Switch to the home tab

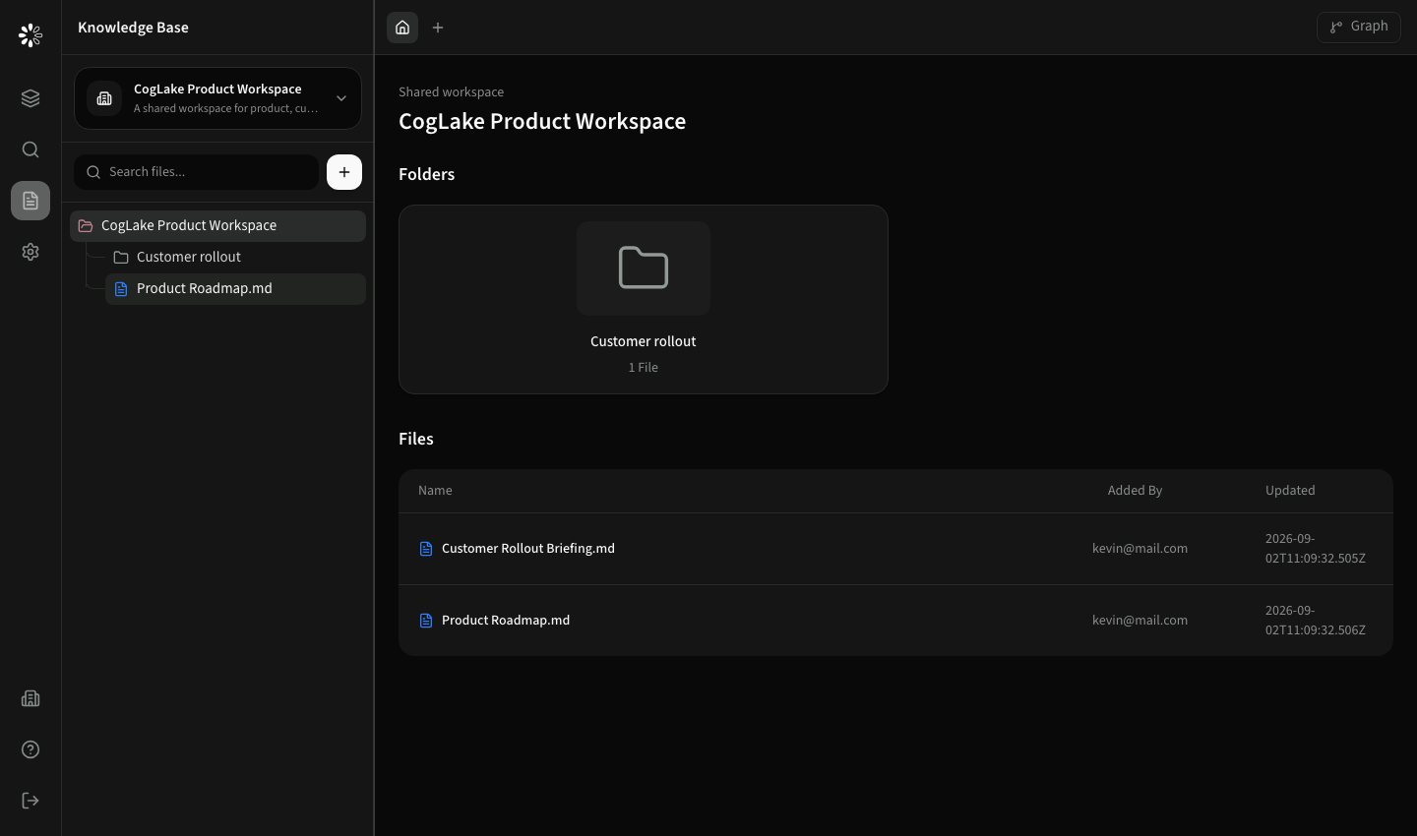point(402,28)
